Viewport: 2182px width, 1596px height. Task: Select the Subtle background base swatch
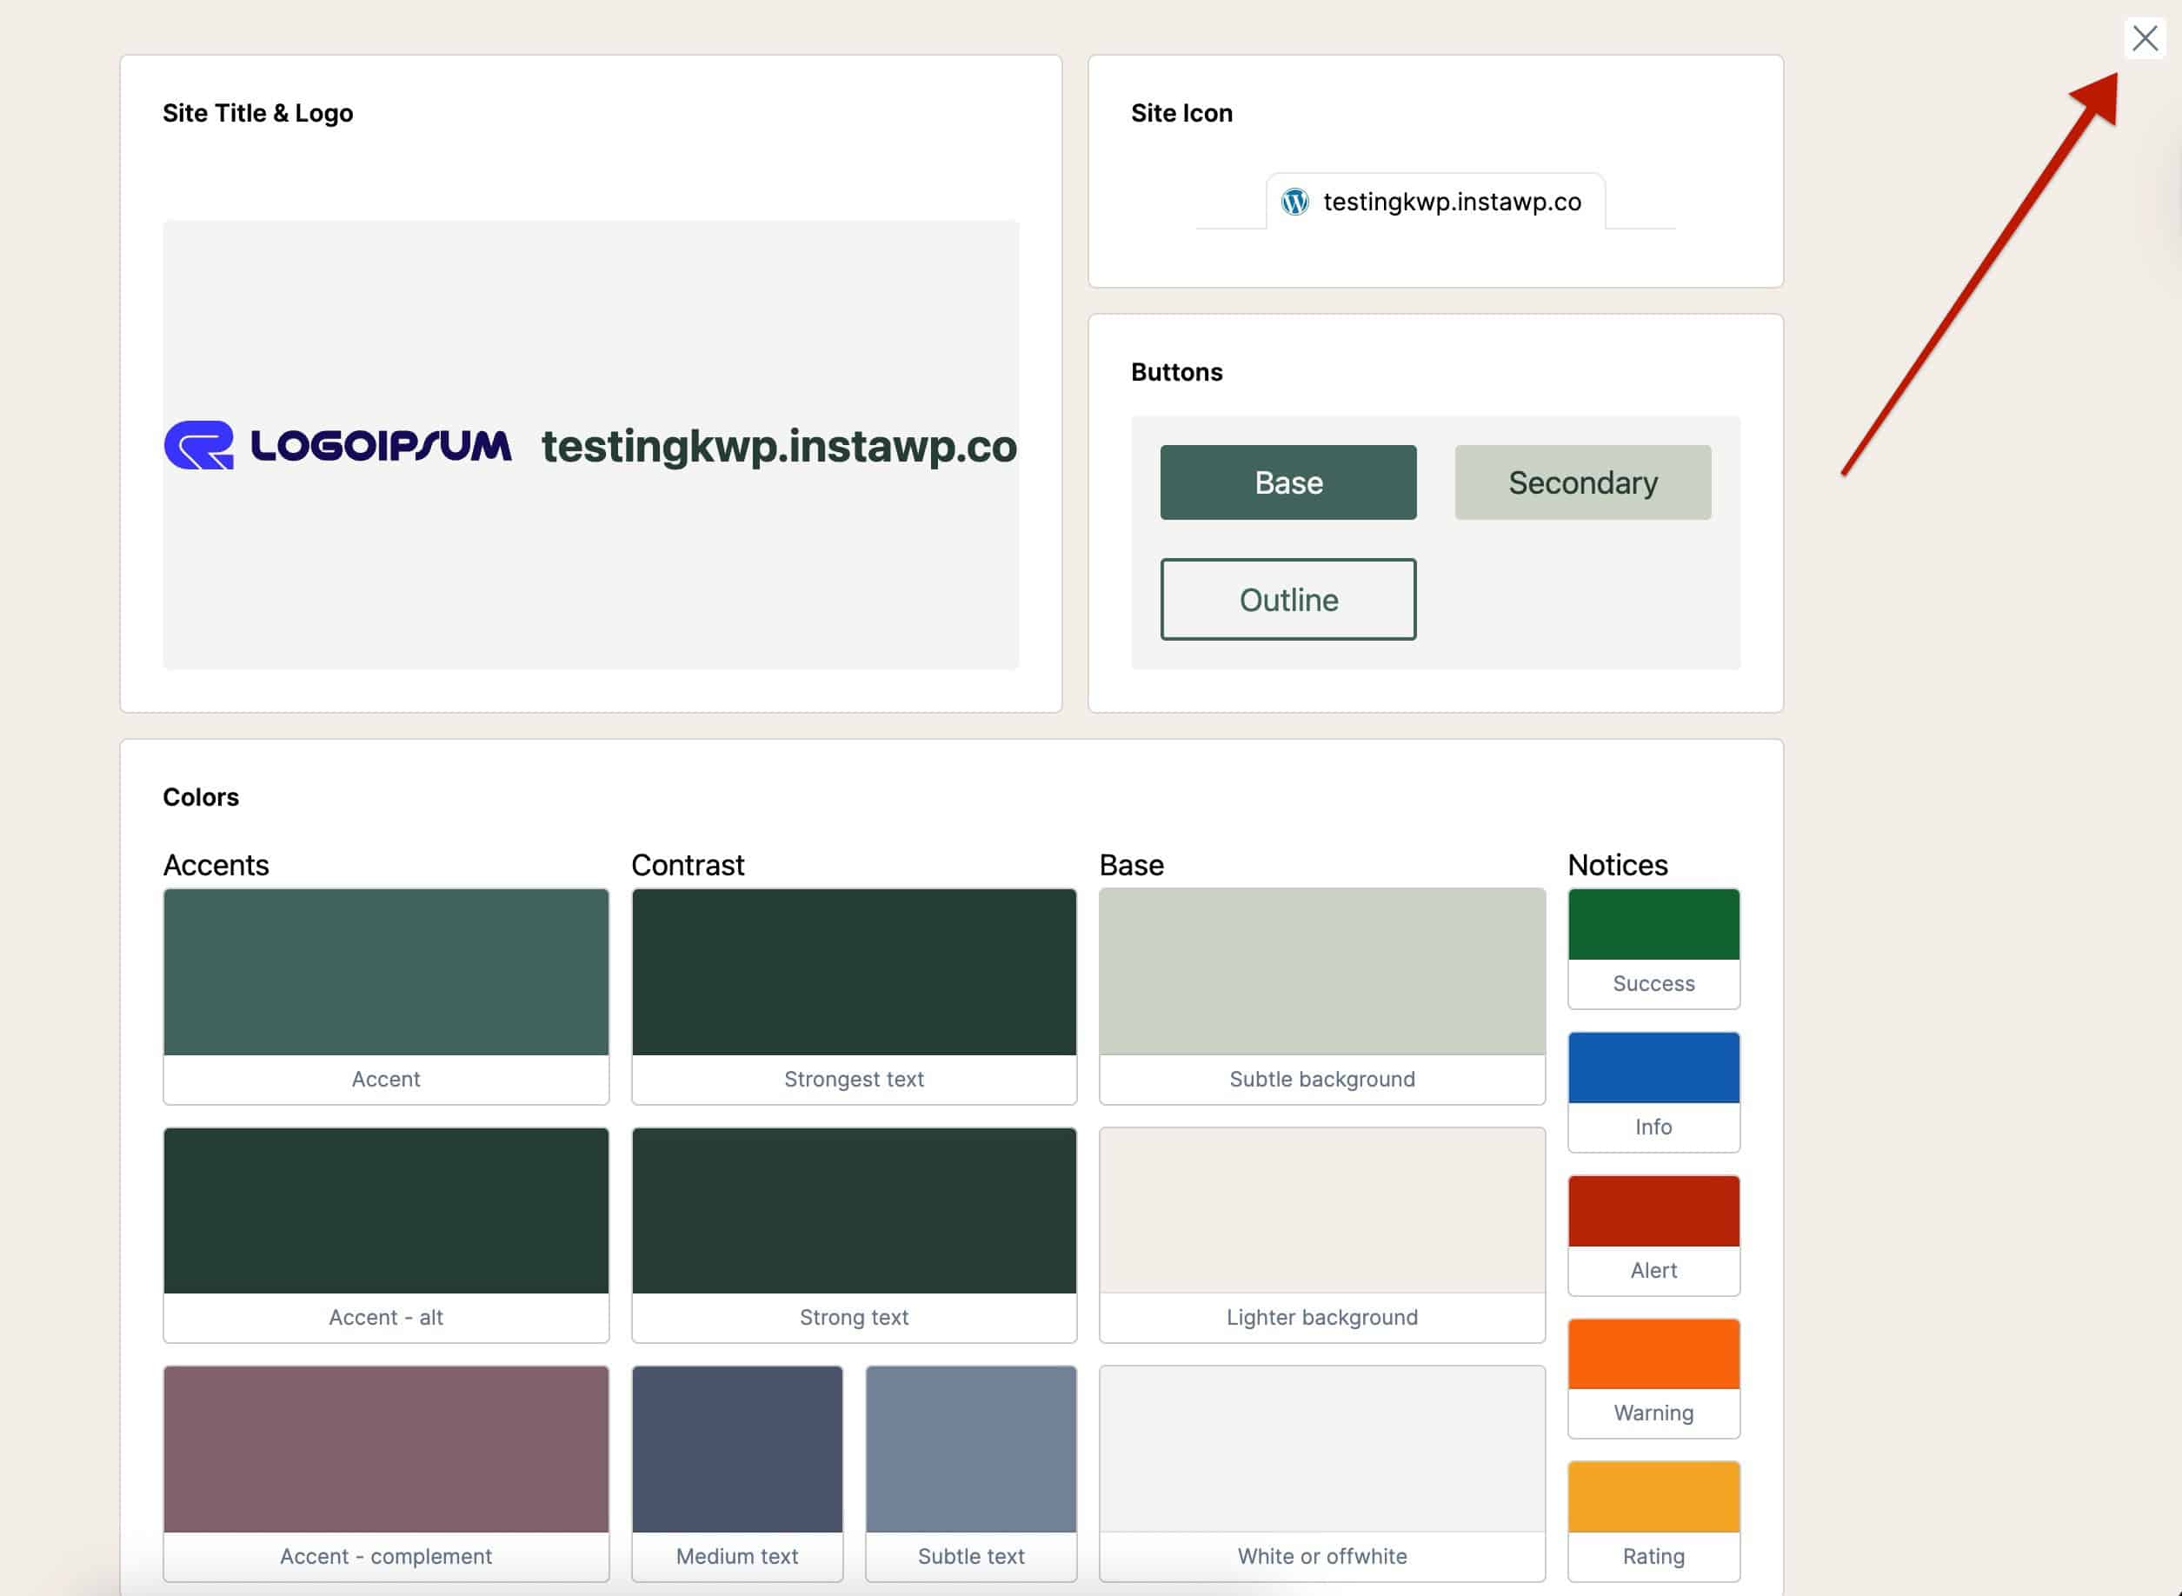[1321, 971]
